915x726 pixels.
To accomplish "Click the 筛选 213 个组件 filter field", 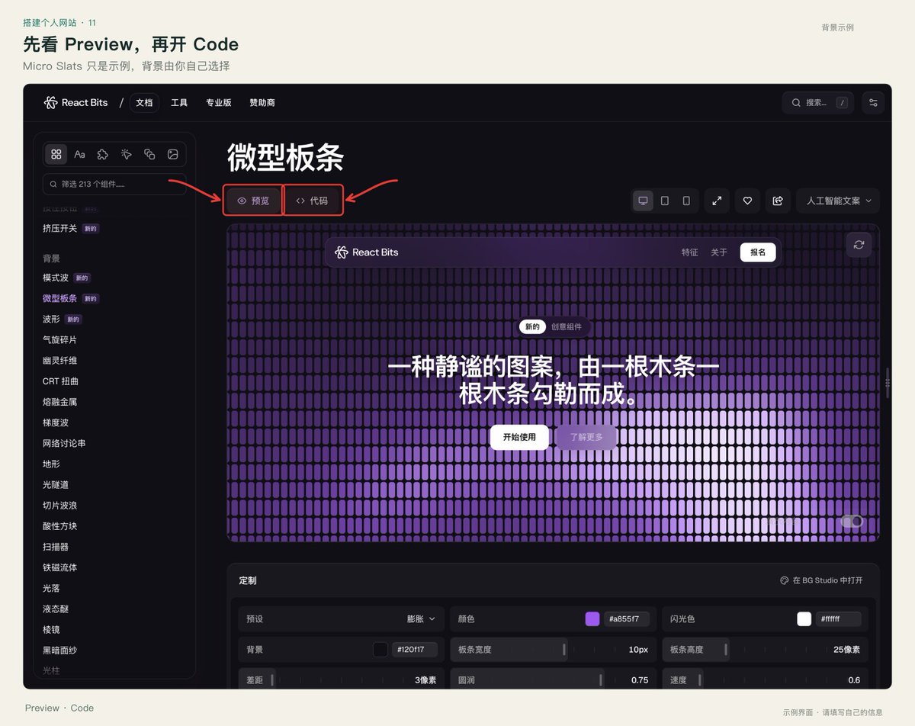I will [114, 184].
